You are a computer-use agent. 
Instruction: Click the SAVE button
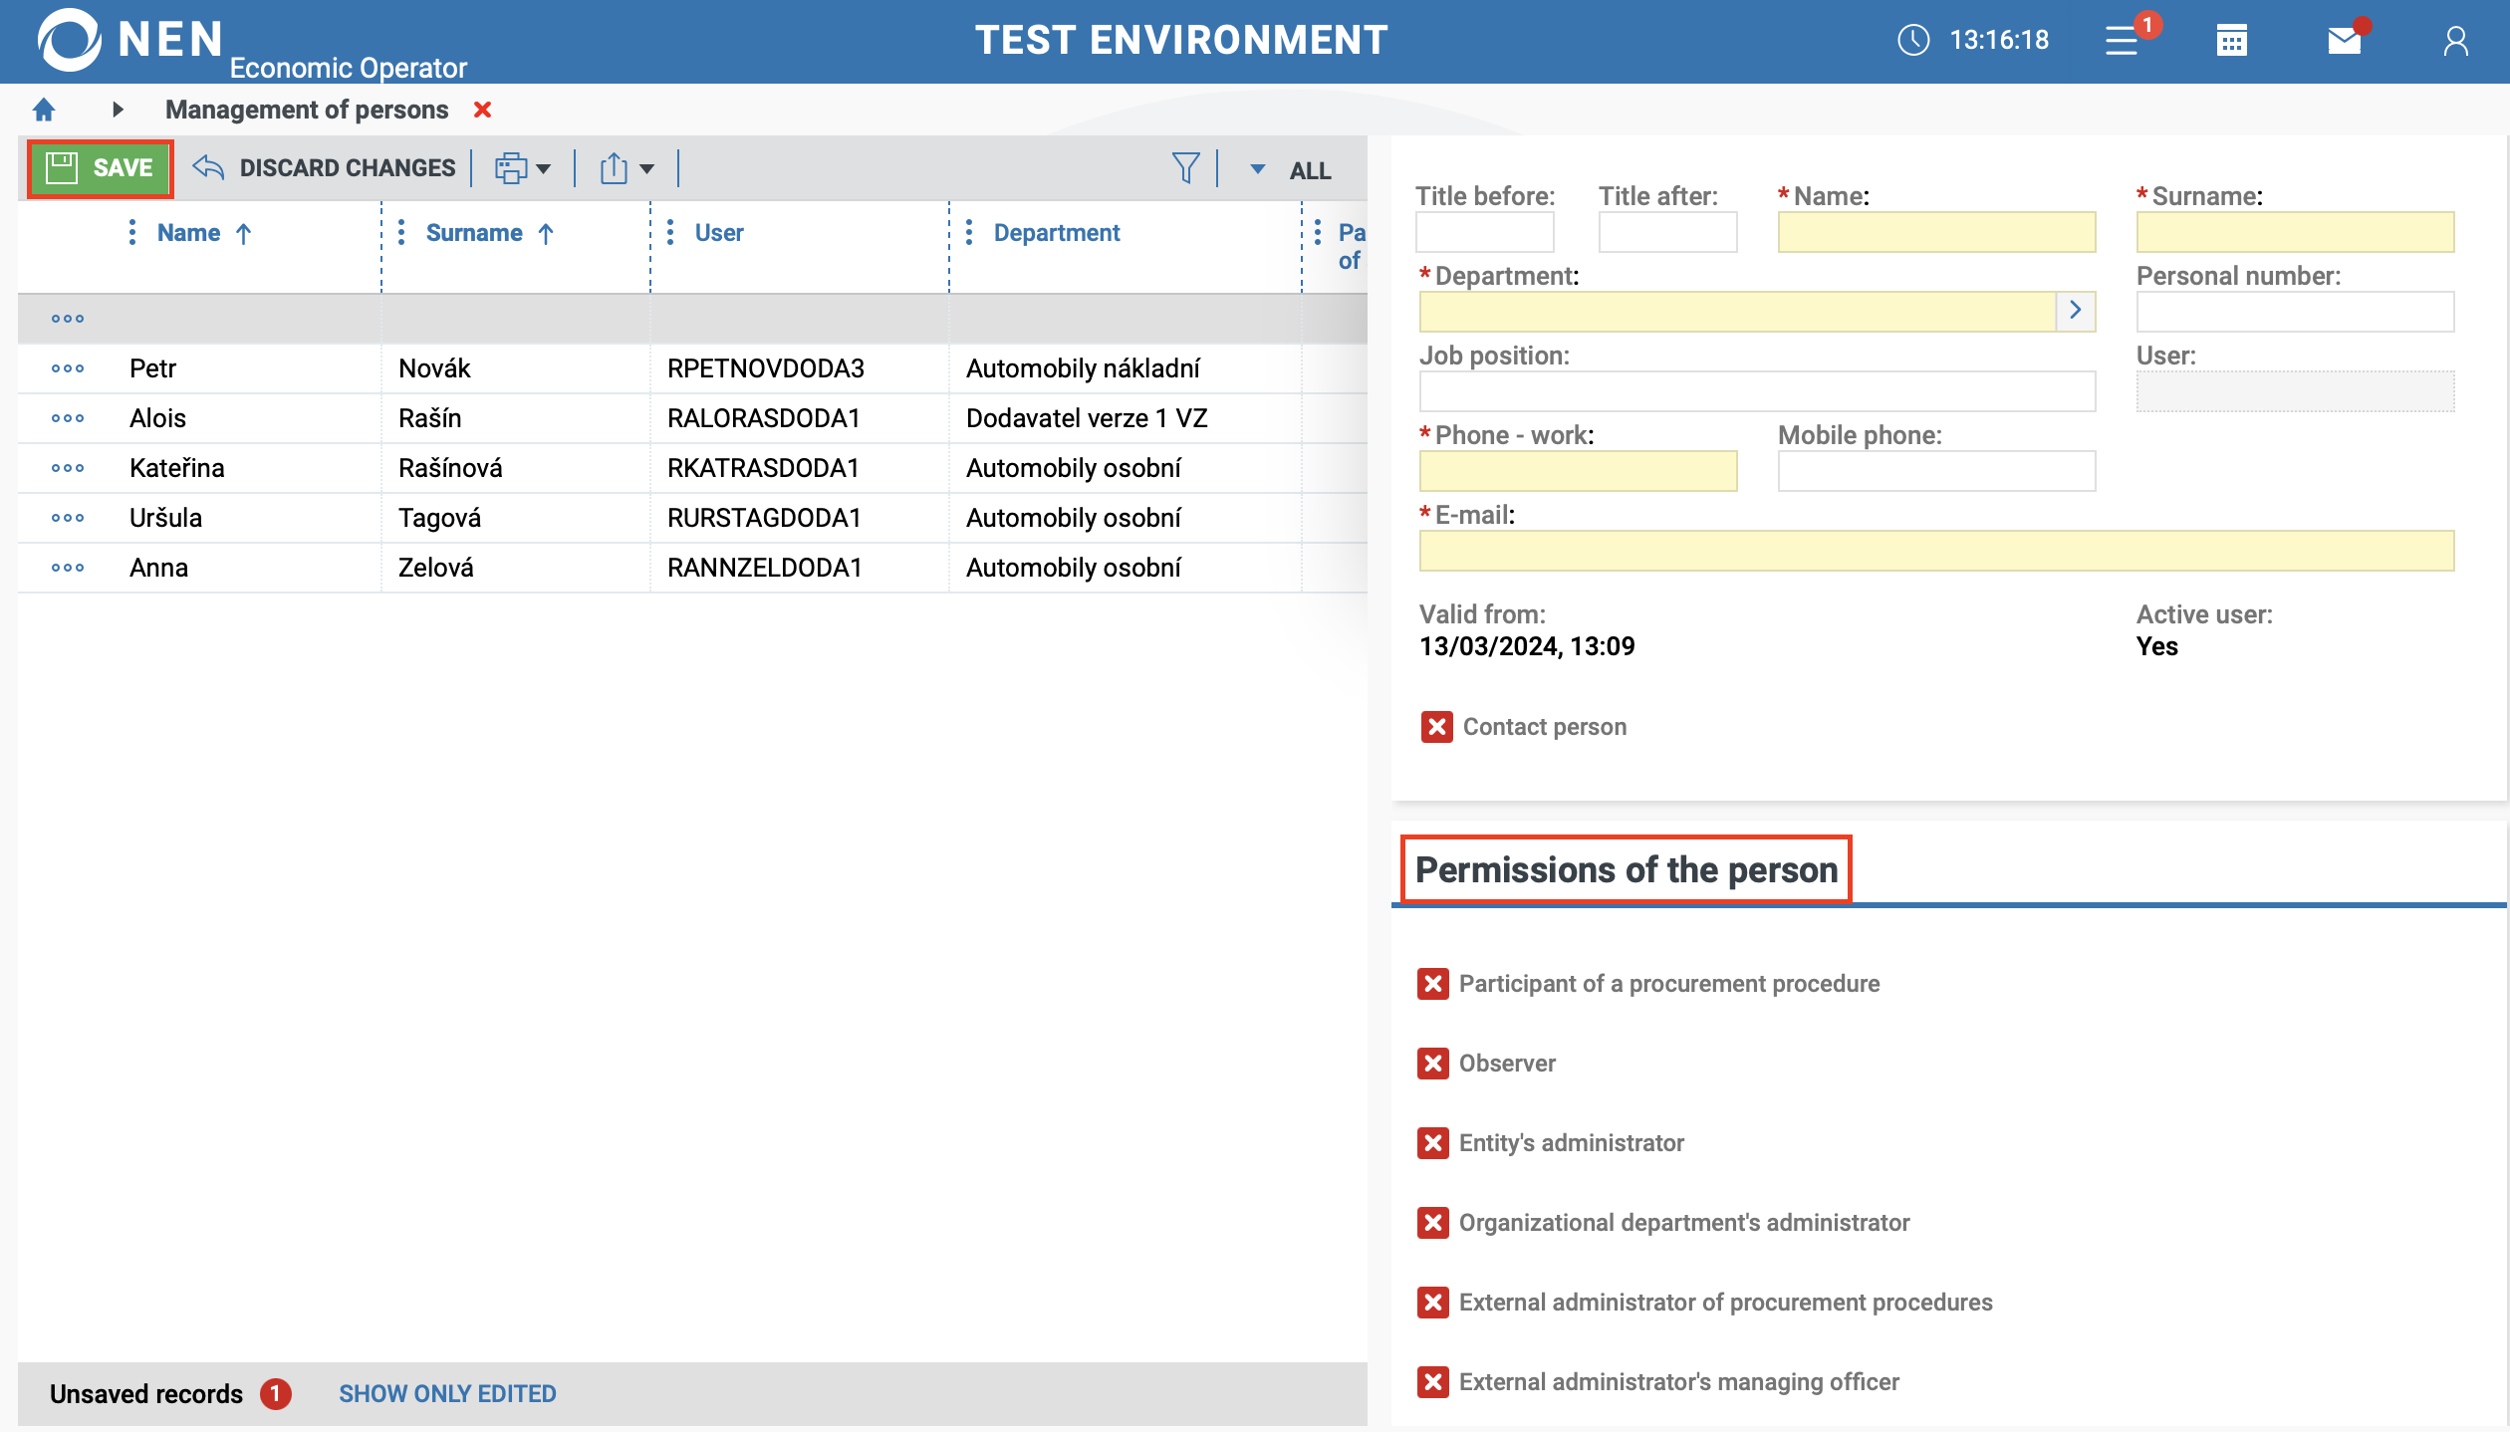[101, 168]
